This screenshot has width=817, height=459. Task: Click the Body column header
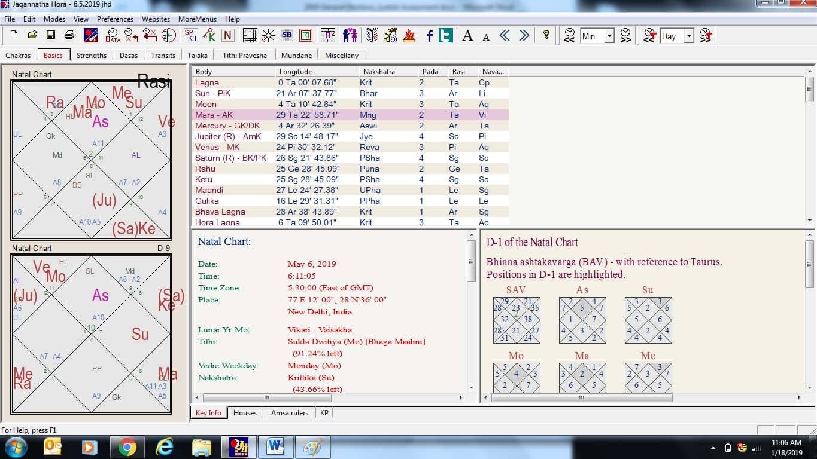click(x=234, y=71)
